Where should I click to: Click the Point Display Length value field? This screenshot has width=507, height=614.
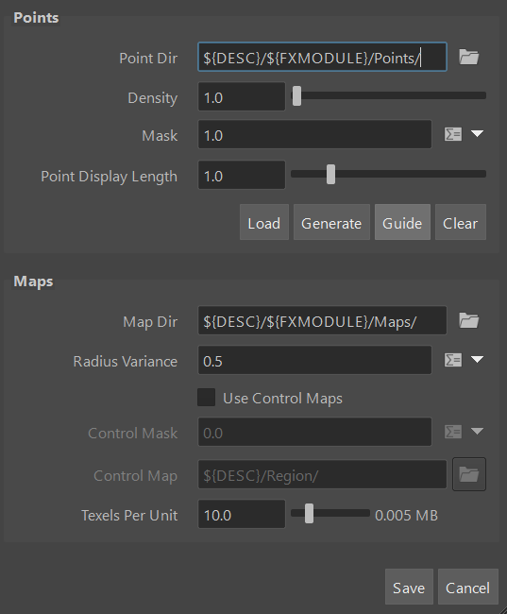pos(242,175)
